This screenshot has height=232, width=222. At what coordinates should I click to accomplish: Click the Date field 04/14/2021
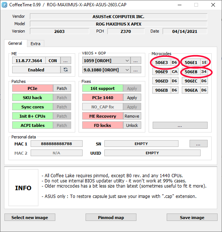pos(185,31)
